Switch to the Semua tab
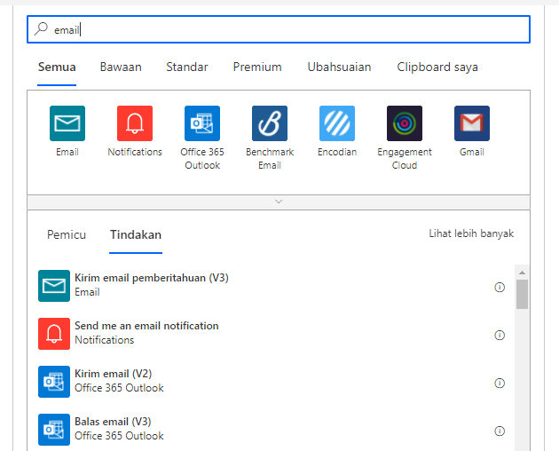Viewport: 559px width, 451px height. coord(57,67)
